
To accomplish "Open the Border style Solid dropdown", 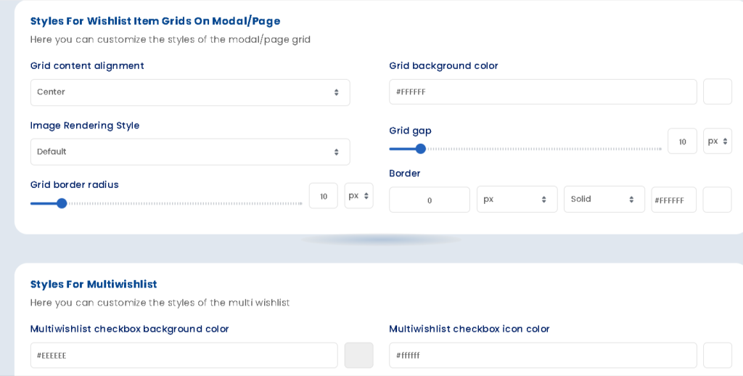I will click(604, 200).
